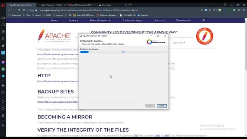Screen dimensions: 247x139
Task: Focus the apache.org URL address field
Action: [89, 10]
